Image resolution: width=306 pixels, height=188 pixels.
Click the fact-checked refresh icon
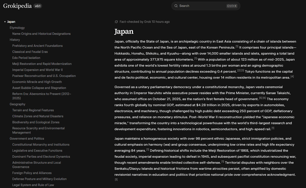(x=116, y=22)
